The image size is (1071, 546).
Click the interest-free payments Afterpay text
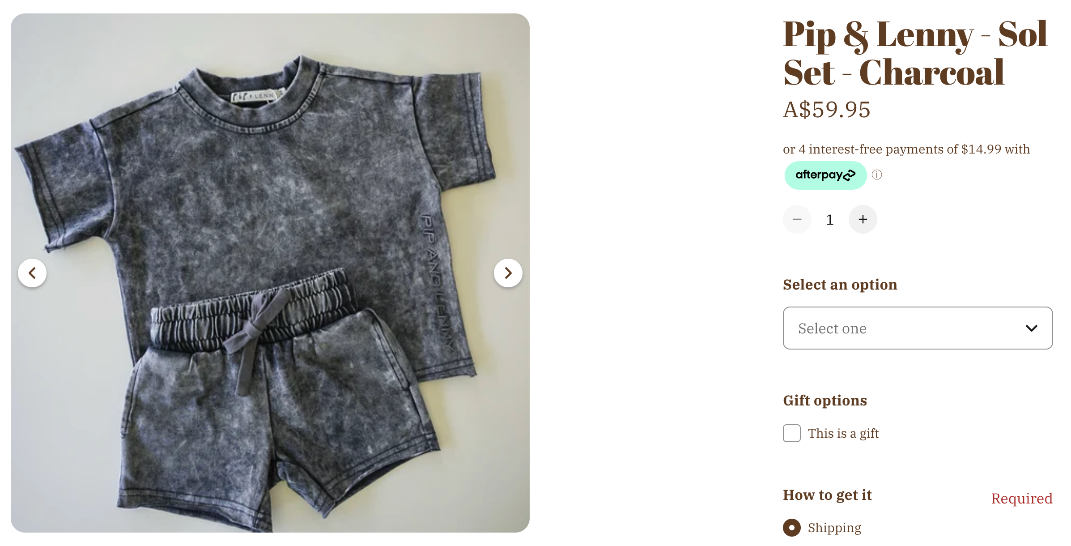tap(906, 149)
